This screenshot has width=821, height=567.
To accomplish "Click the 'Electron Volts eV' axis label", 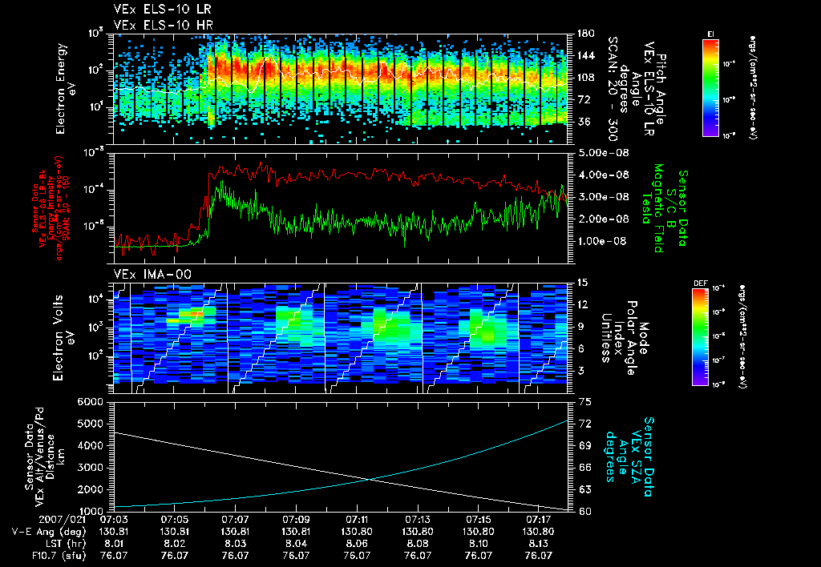I will (x=63, y=338).
